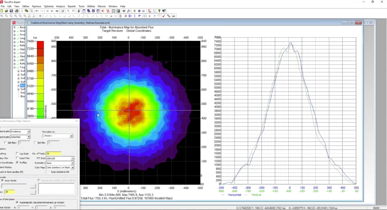The image size is (387, 210).
Task: Open existing file via folder icon
Action: (6, 11)
